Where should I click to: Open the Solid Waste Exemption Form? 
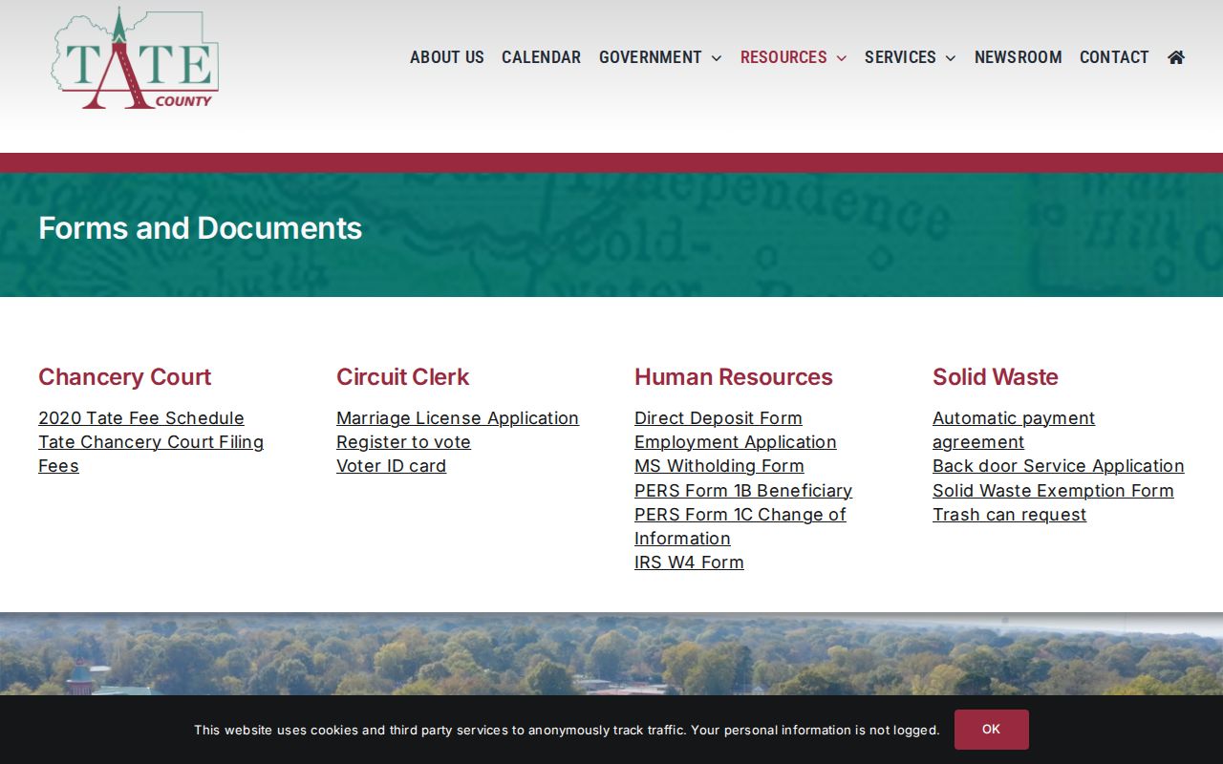(x=1053, y=491)
